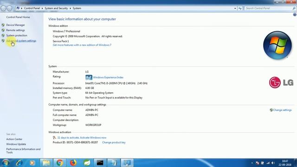Open Windows Media Player from taskbar

[32, 163]
